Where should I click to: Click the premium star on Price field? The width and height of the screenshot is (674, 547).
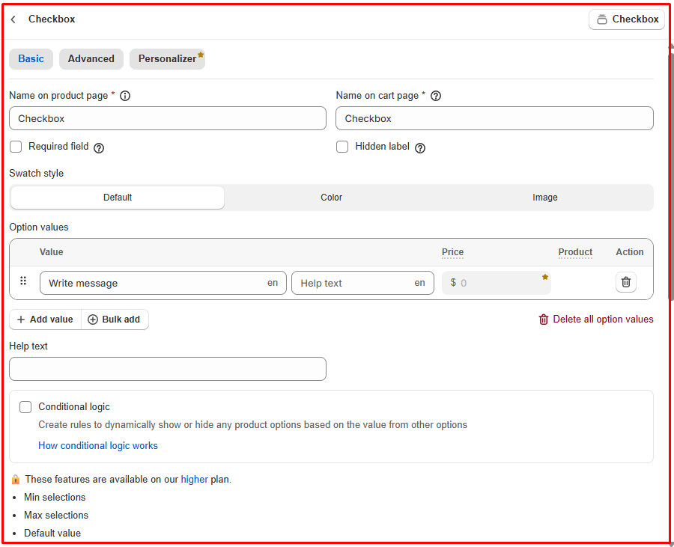pyautogui.click(x=545, y=277)
